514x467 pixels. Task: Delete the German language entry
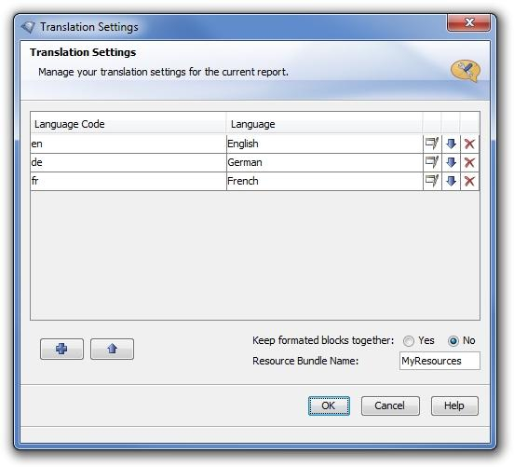coord(469,162)
